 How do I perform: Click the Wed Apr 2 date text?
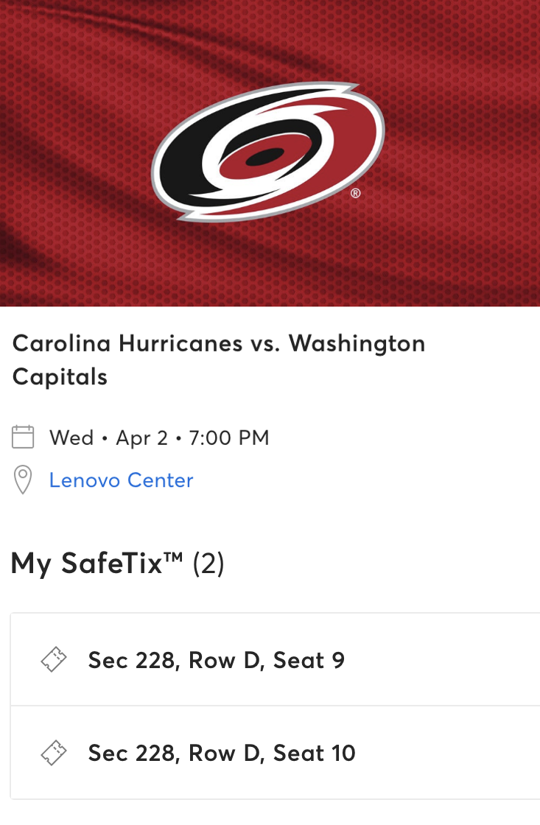(x=159, y=436)
